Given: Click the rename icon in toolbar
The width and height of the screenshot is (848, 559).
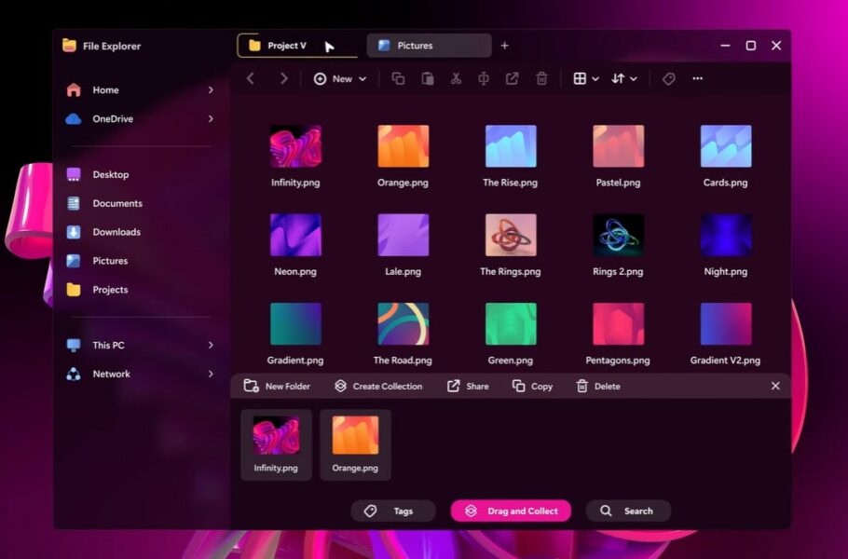Looking at the screenshot, I should [484, 79].
